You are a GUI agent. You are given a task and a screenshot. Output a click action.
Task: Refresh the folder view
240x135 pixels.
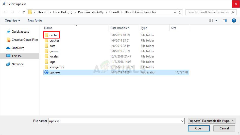(x=180, y=12)
